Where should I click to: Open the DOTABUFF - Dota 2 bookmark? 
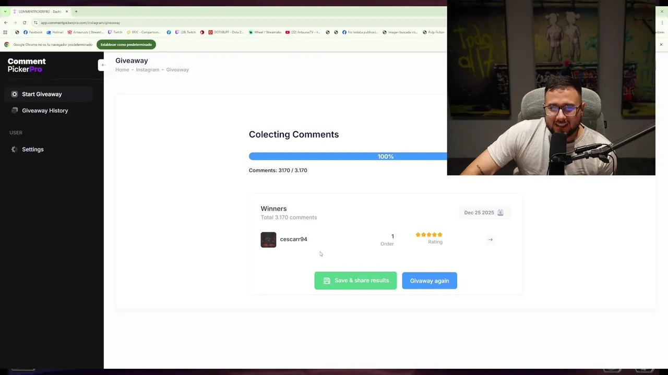[226, 32]
